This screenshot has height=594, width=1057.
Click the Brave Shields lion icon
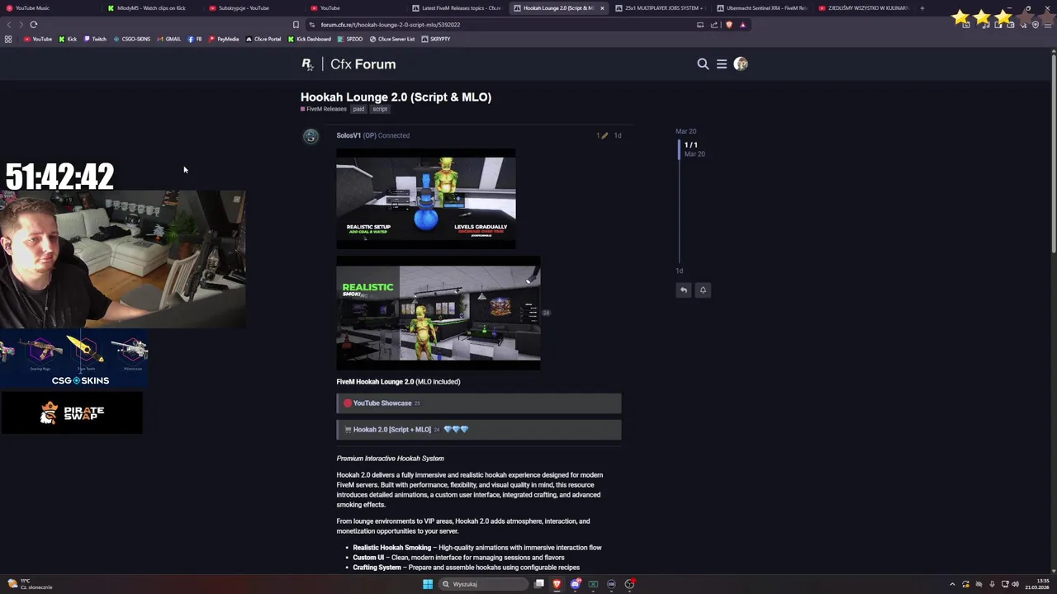click(x=728, y=25)
